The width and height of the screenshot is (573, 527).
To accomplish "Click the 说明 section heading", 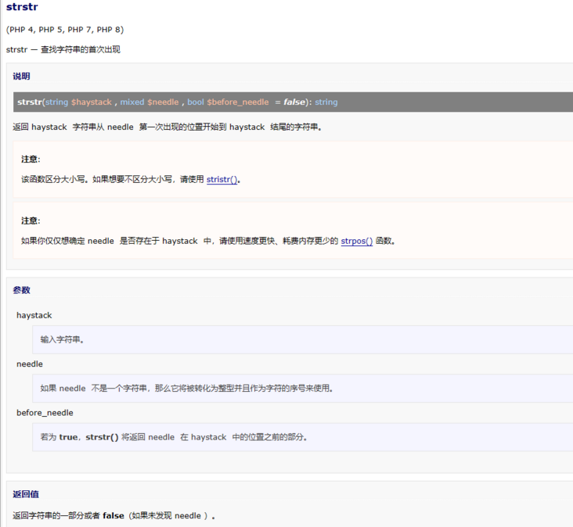I will click(22, 77).
